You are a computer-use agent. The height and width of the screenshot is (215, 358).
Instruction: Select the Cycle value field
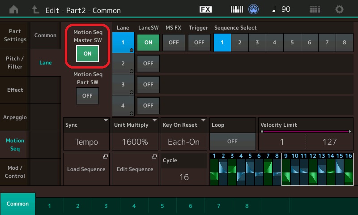[183, 176]
